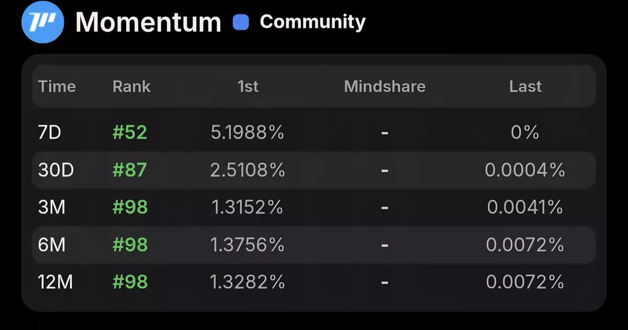628x330 pixels.
Task: Click the 0.0004% last value
Action: pyautogui.click(x=525, y=170)
